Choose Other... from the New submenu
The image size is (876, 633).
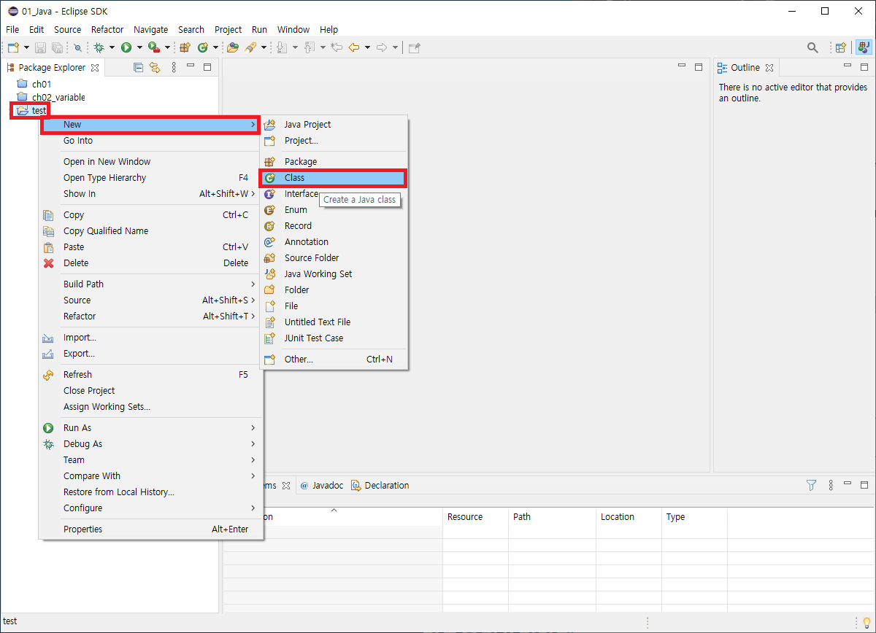point(334,360)
